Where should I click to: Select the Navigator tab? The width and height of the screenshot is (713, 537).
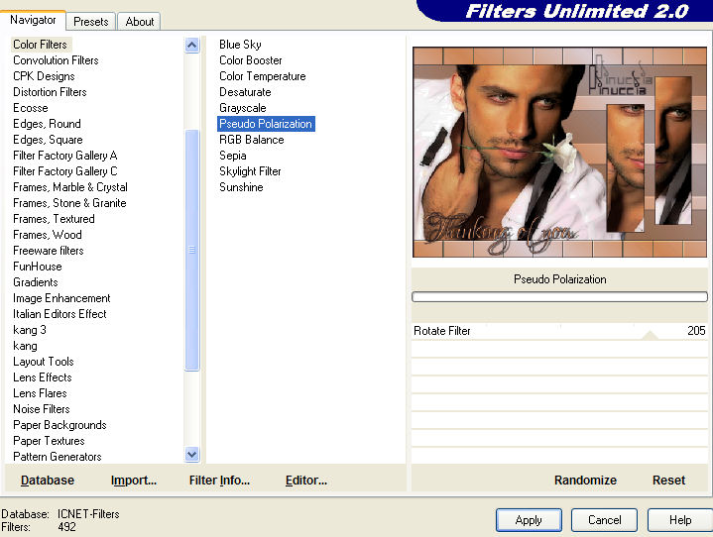tap(33, 20)
